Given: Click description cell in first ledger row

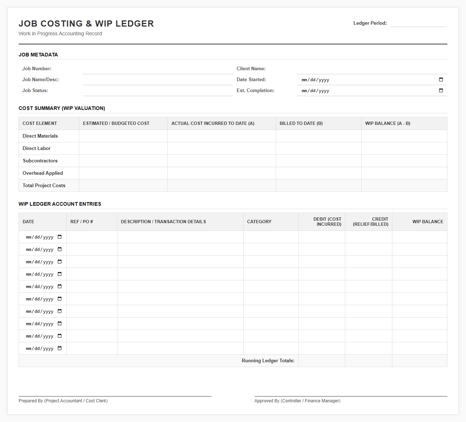Looking at the screenshot, I should (180, 237).
